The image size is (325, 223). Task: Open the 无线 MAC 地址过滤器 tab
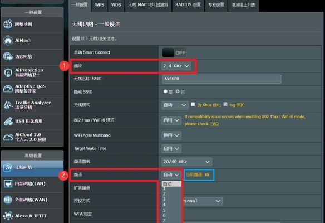pos(148,5)
